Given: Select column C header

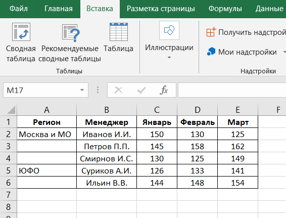Looking at the screenshot, I should coord(157,110).
